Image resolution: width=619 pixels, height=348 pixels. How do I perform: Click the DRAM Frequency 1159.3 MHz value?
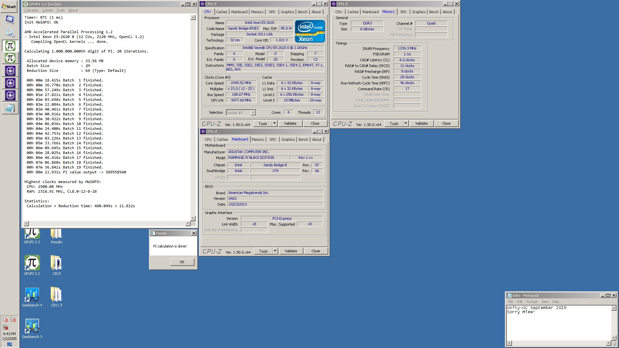[407, 48]
